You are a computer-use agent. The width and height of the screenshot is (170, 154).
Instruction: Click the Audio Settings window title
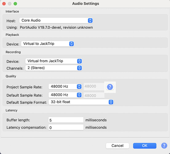85,4
